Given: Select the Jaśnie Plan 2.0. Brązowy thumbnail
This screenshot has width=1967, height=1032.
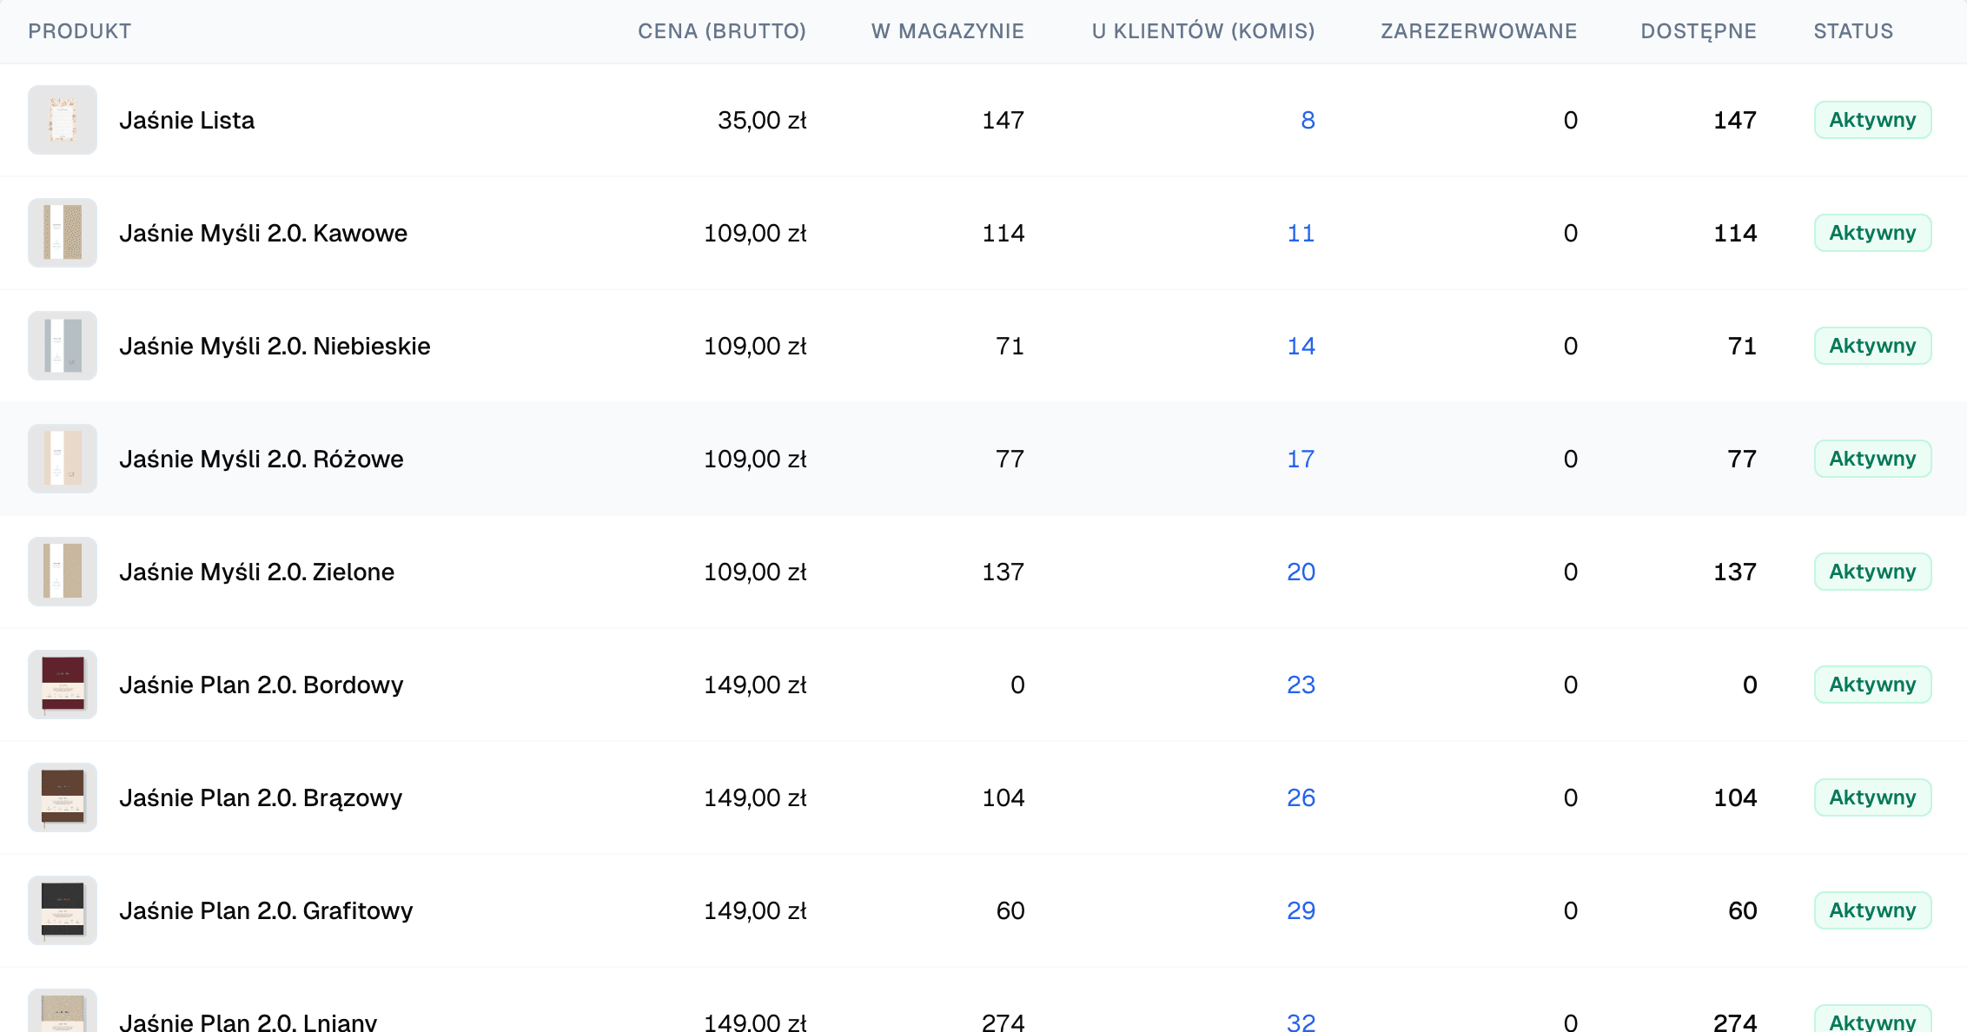Looking at the screenshot, I should [x=63, y=797].
